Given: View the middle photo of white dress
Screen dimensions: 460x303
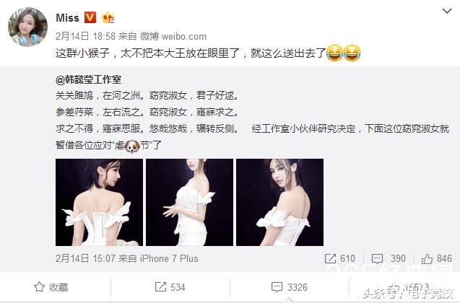Looking at the screenshot, I should click(x=189, y=202).
